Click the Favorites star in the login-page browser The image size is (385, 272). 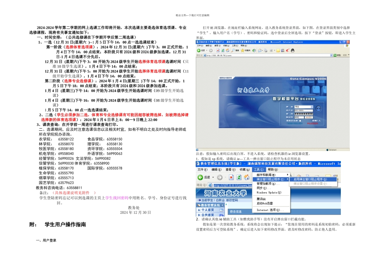tap(243, 51)
